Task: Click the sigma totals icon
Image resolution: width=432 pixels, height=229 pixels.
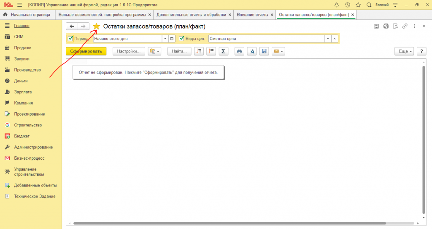Action: 223,51
